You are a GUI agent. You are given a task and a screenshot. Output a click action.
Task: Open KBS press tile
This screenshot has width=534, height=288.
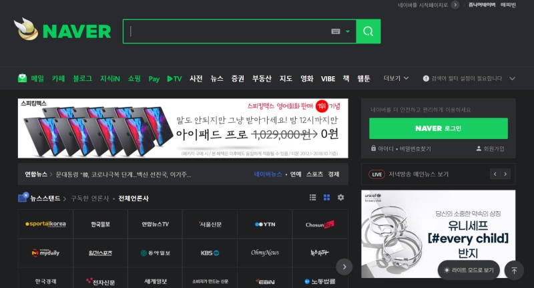point(210,253)
